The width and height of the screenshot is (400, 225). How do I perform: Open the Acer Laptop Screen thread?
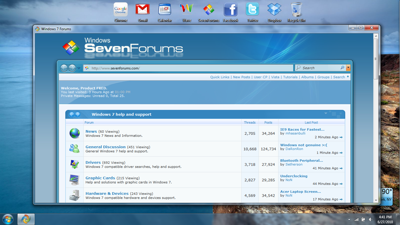(x=300, y=192)
